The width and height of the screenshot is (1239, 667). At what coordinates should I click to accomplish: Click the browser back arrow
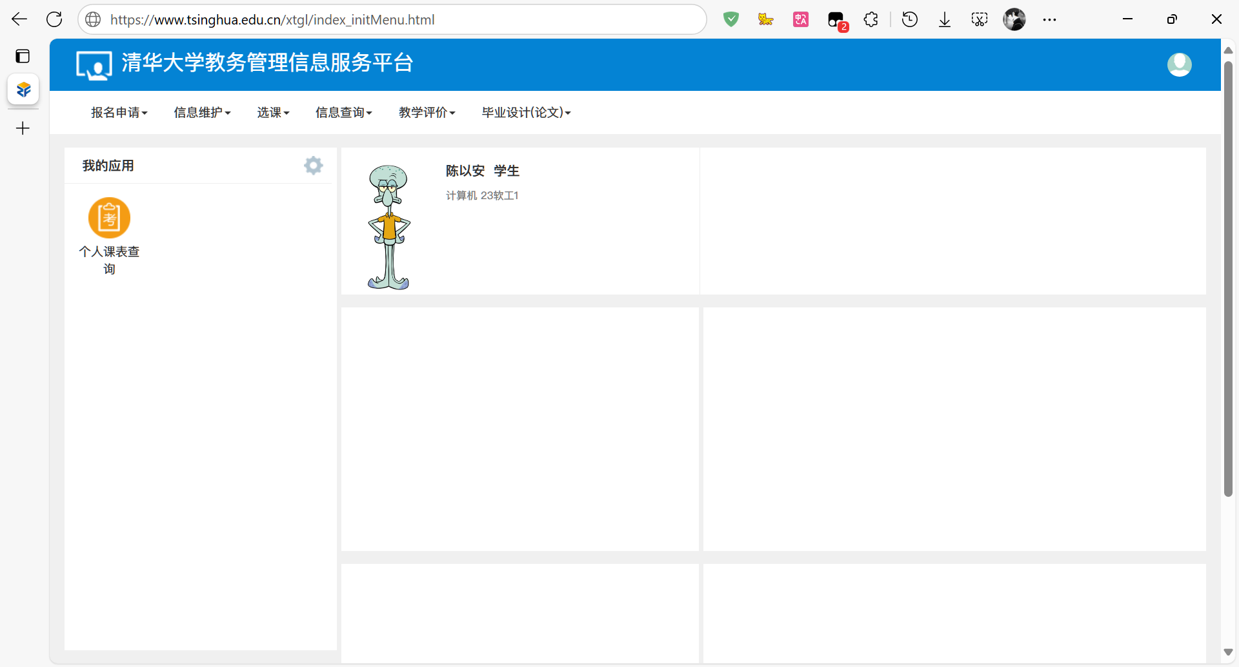tap(19, 19)
